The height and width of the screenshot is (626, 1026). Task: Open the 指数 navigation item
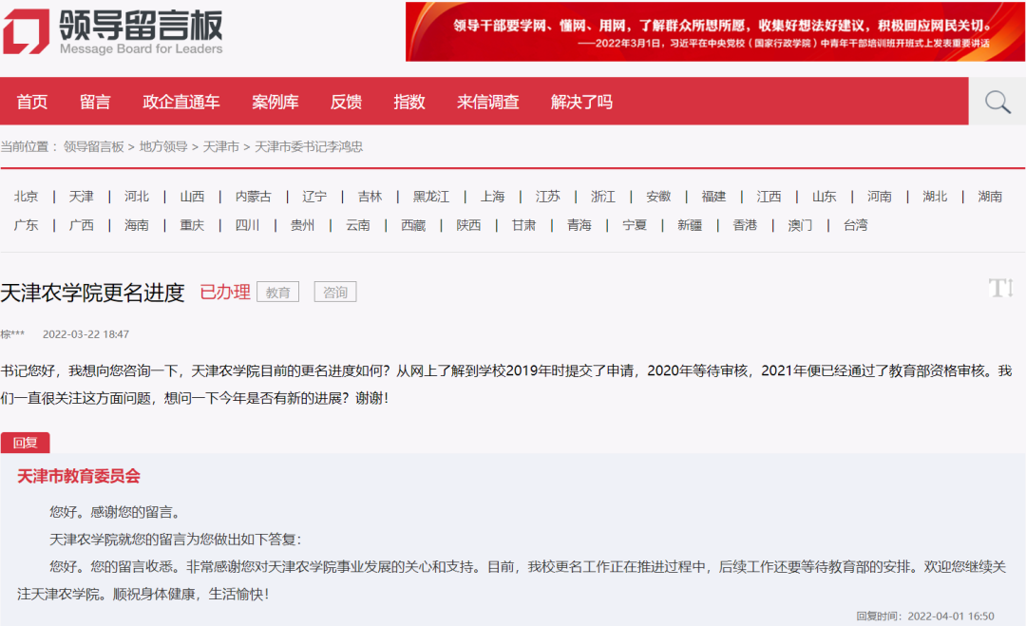point(409,102)
